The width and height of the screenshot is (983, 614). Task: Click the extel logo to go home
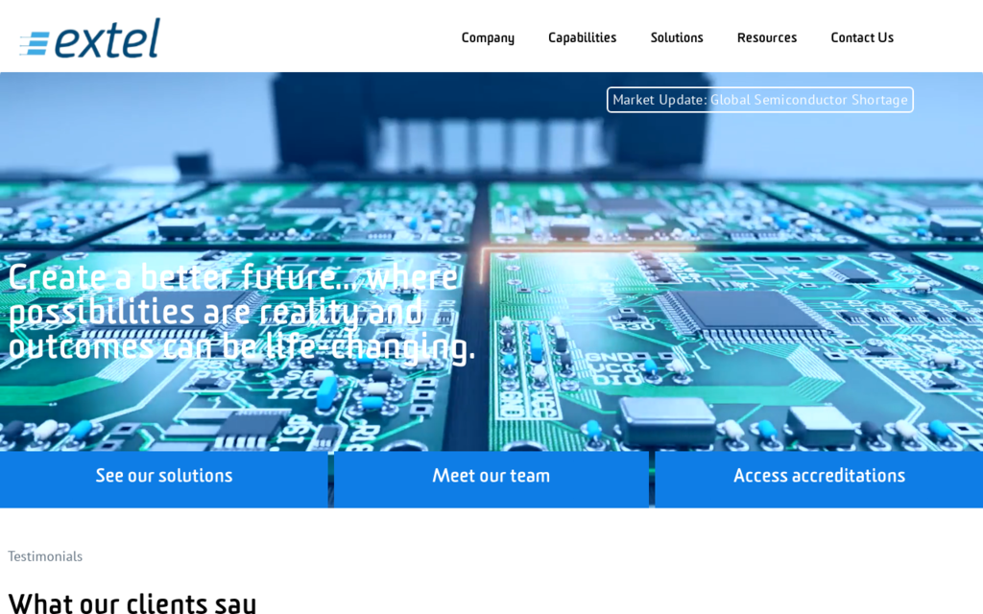coord(88,36)
